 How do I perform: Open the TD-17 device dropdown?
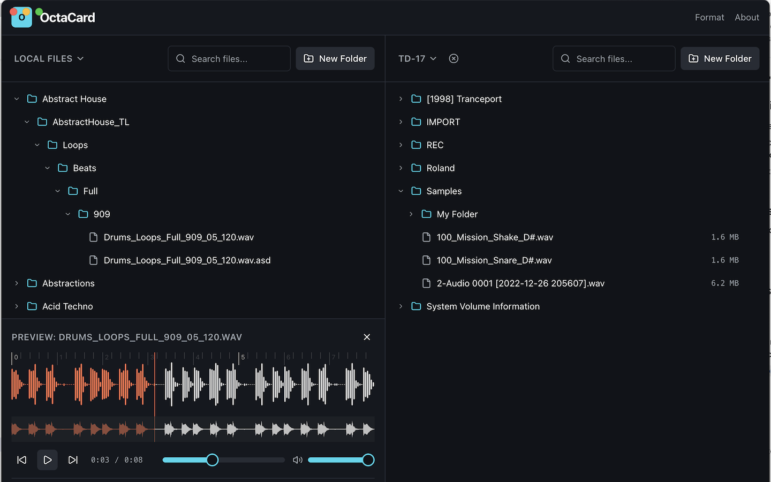417,59
